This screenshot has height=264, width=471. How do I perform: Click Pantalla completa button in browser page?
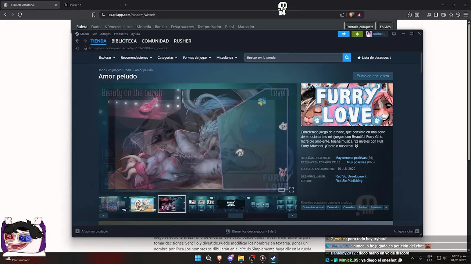tap(360, 27)
